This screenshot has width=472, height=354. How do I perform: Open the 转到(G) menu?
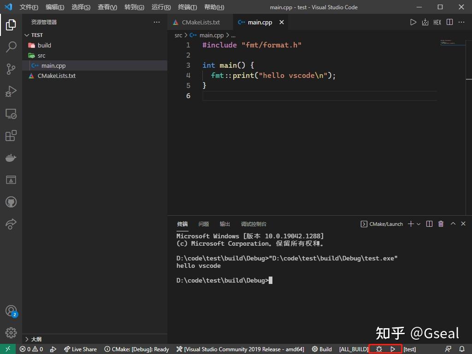[134, 7]
